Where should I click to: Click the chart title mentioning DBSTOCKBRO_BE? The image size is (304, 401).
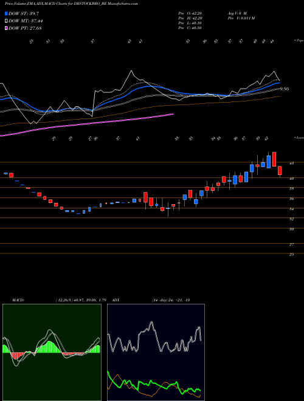click(x=71, y=4)
